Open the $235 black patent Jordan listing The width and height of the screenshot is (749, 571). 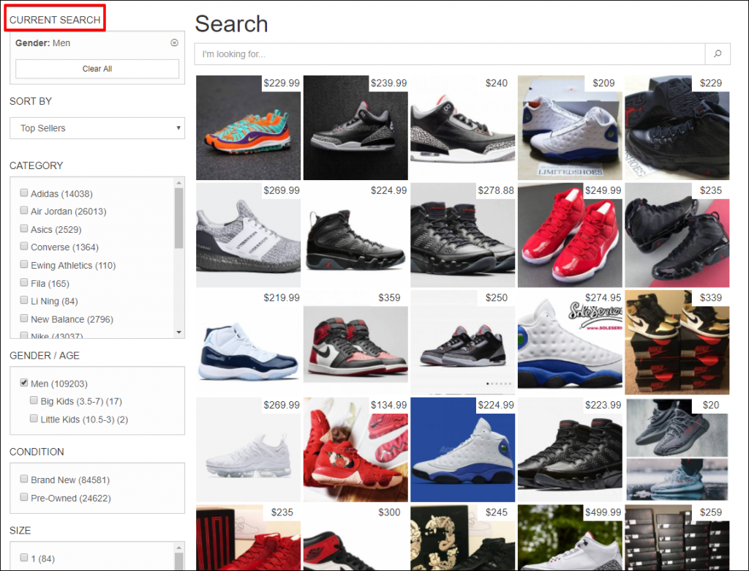[x=677, y=235]
